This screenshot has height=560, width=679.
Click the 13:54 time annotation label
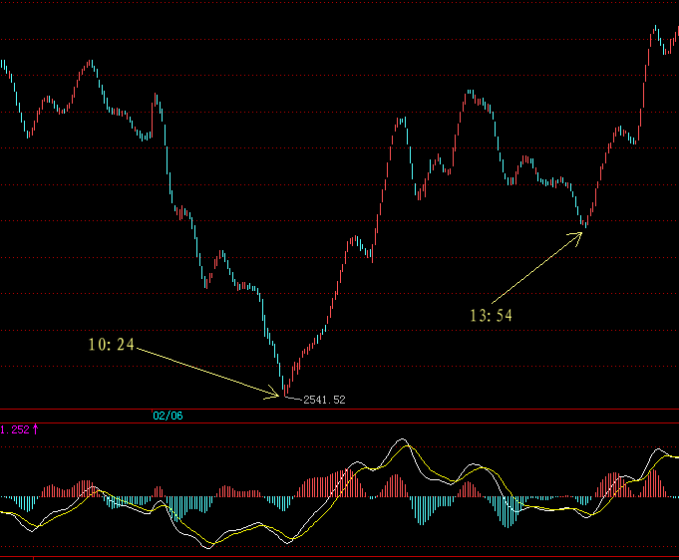click(491, 315)
